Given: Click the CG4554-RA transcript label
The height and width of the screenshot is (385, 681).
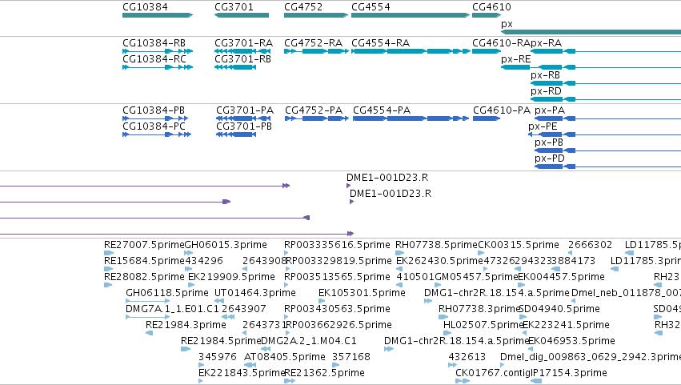Looking at the screenshot, I should coord(380,43).
